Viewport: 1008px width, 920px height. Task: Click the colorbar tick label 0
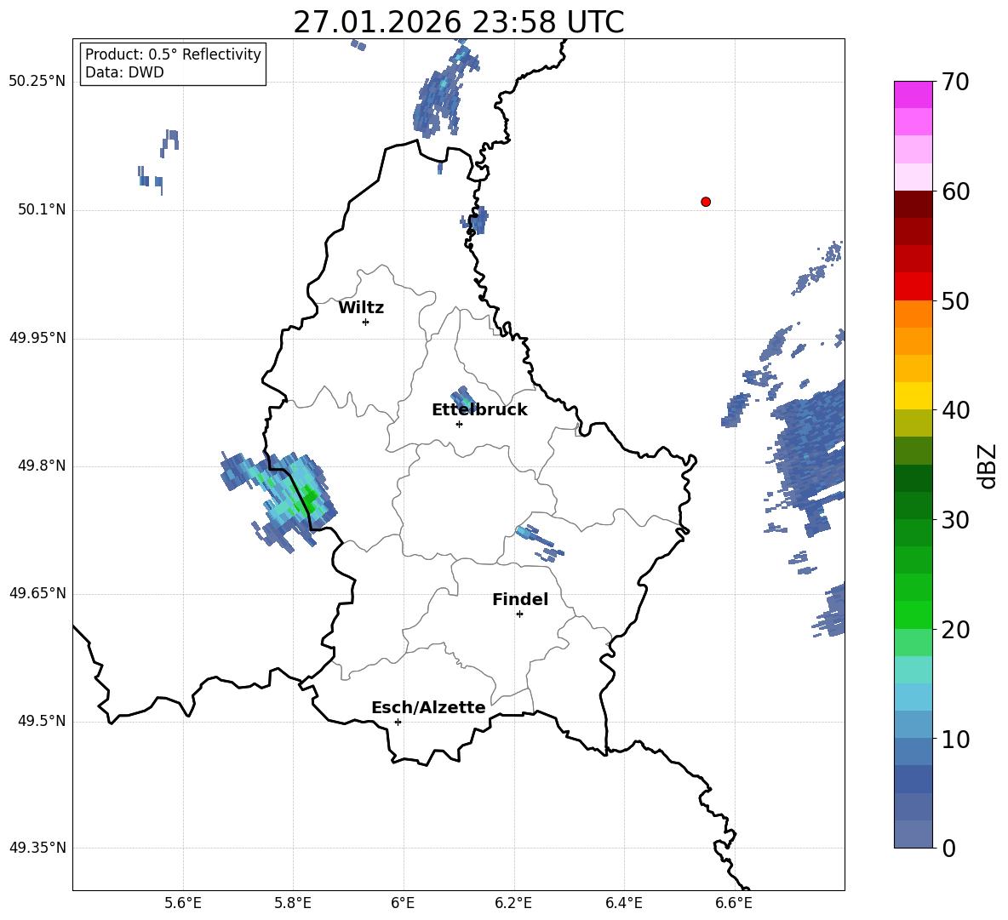coord(948,849)
